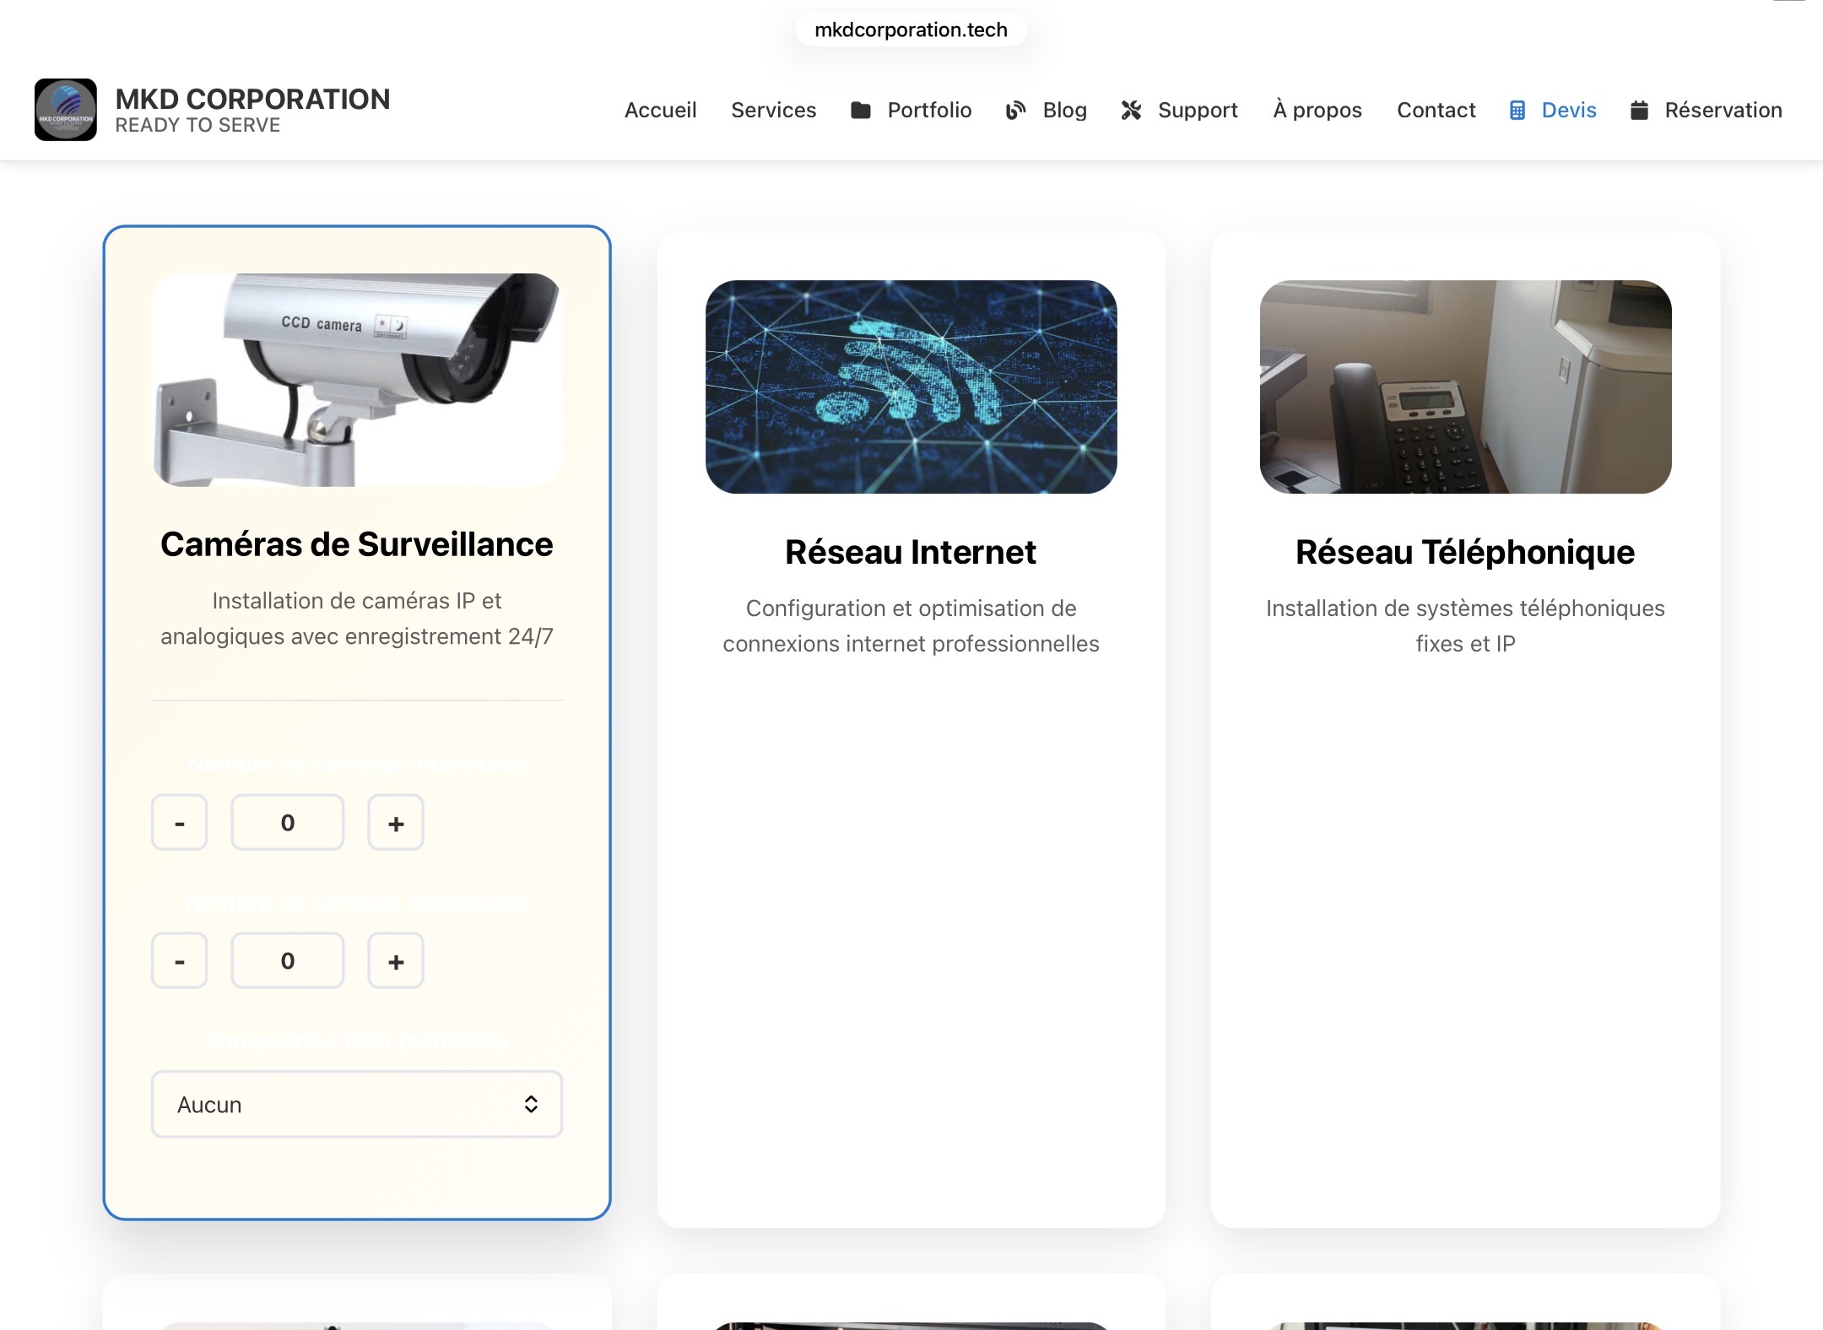Select the Devis nav link
This screenshot has height=1330, width=1823.
coord(1568,111)
